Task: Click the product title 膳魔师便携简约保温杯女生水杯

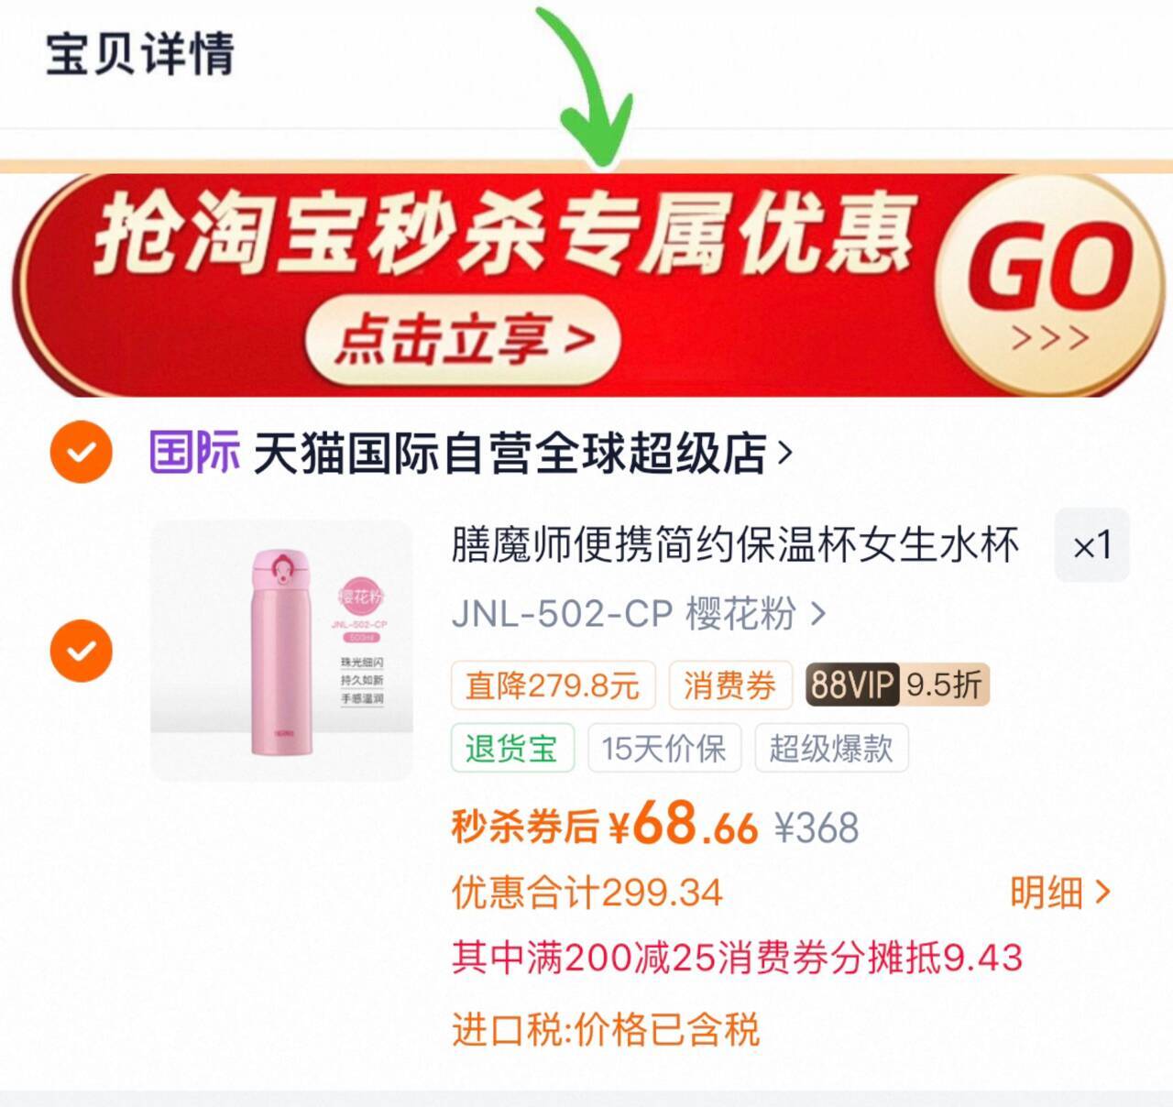Action: pyautogui.click(x=735, y=544)
